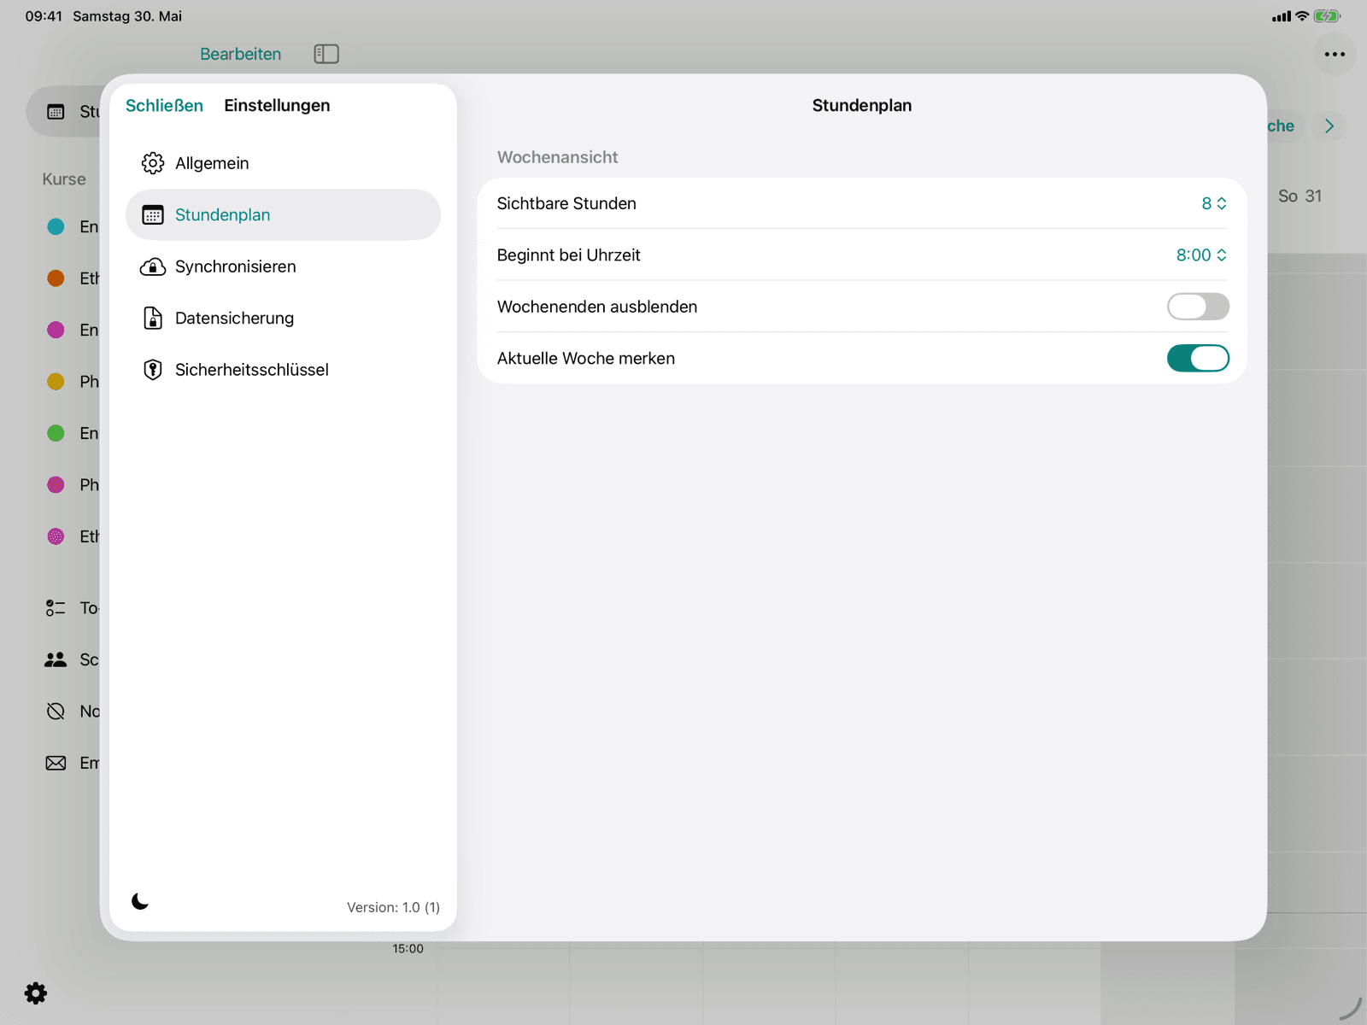
Task: Open the Datensicherung settings section
Action: tap(283, 318)
